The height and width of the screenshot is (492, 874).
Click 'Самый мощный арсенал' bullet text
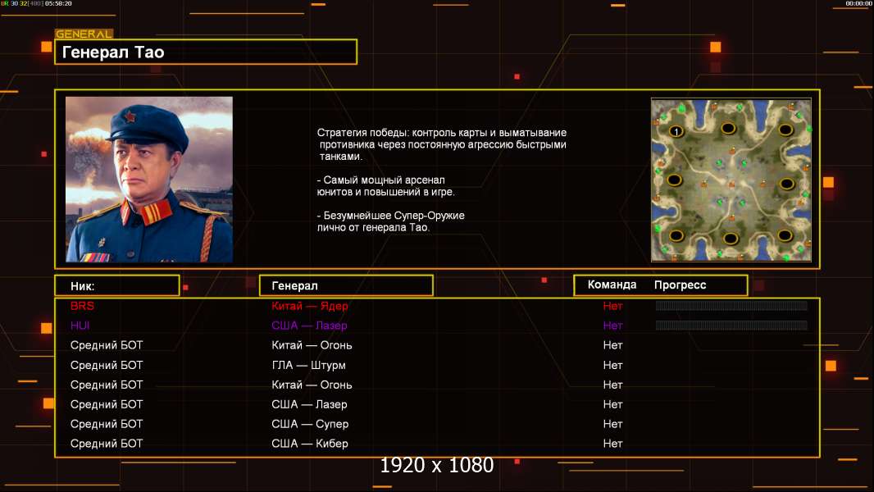tap(381, 180)
